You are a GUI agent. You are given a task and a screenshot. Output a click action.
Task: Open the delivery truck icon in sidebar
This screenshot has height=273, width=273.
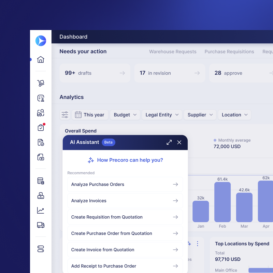[41, 225]
